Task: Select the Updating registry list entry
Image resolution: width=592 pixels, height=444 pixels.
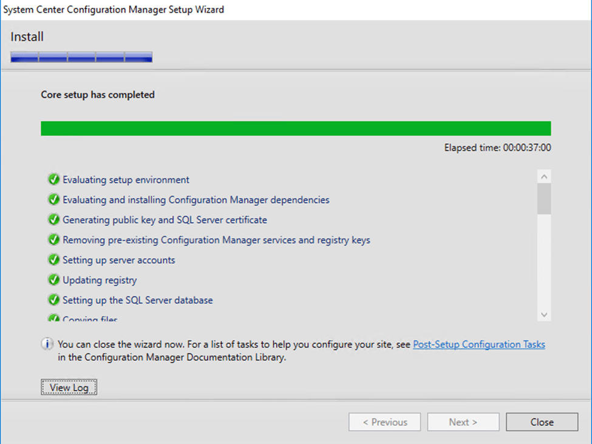Action: pos(100,280)
